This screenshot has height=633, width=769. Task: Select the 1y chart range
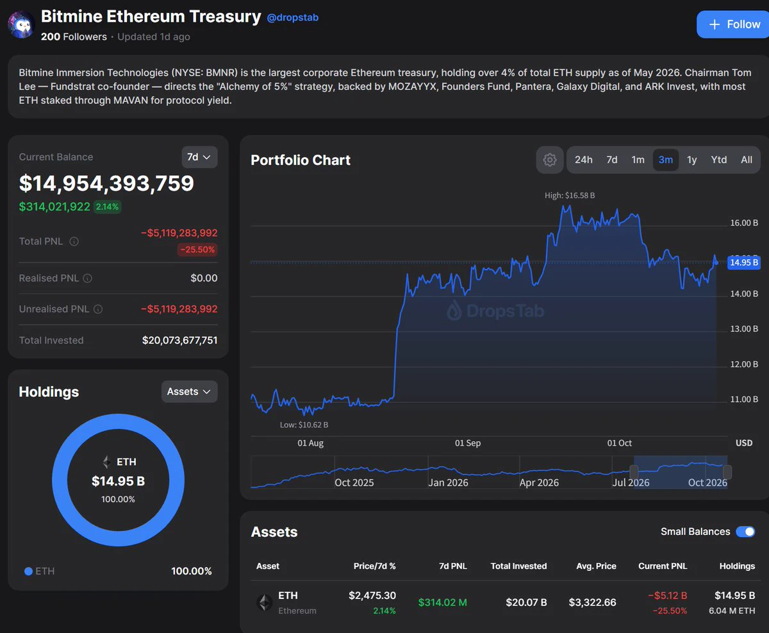coord(692,160)
